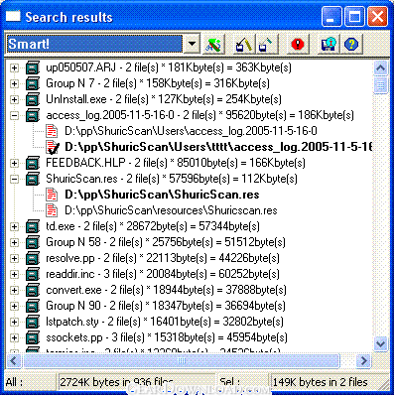Expand the td.exe group
This screenshot has width=397, height=397.
coord(14,226)
